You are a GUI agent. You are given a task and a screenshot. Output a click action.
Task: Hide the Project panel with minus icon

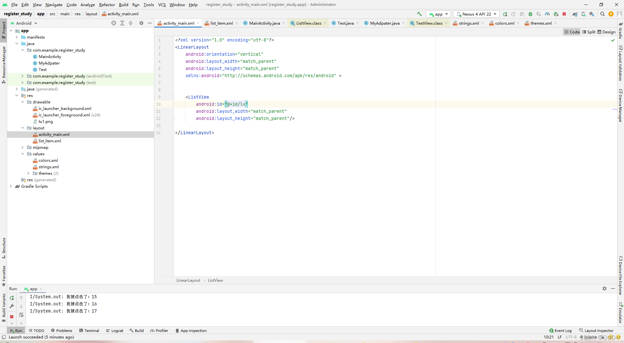click(150, 23)
